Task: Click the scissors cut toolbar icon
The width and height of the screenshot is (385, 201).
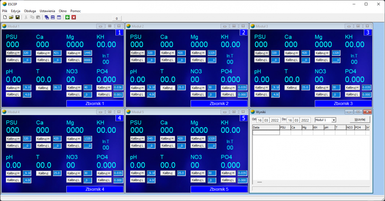Action: click(26, 17)
